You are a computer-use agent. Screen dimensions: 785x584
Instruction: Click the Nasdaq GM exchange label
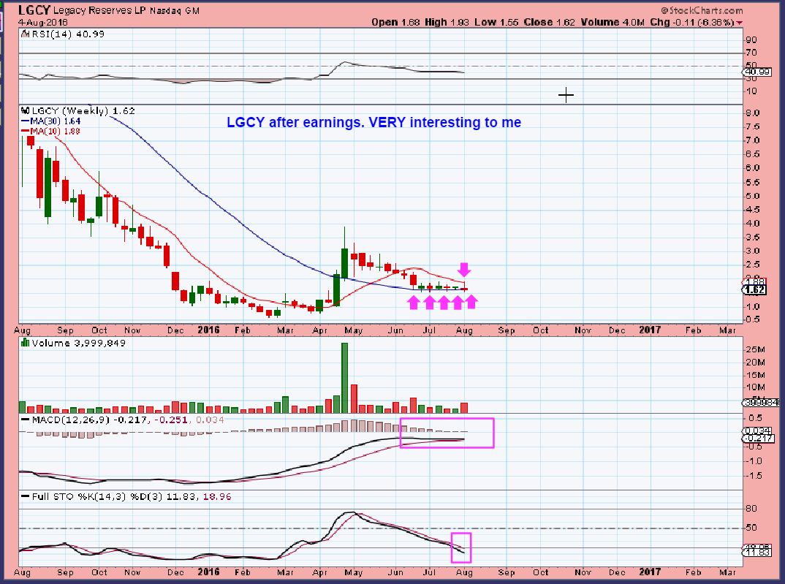click(175, 10)
